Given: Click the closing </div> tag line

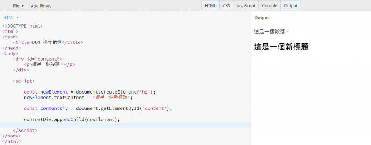Looking at the screenshot, I should point(21,70).
